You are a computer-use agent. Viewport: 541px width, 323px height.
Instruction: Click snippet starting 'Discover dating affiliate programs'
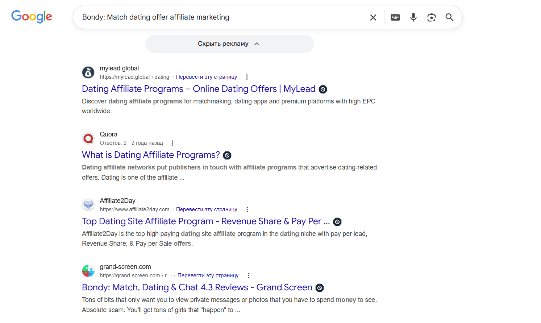pos(229,106)
